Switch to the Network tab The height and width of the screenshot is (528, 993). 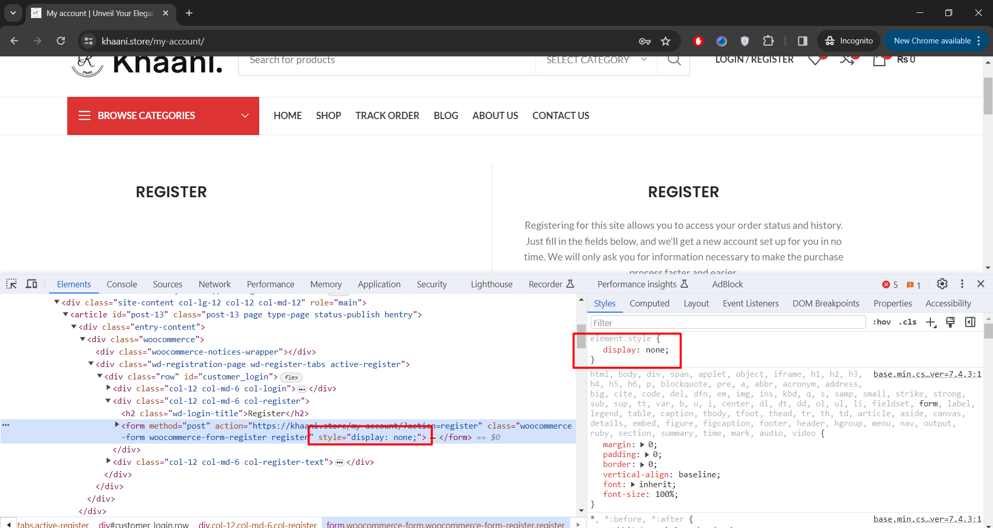215,284
